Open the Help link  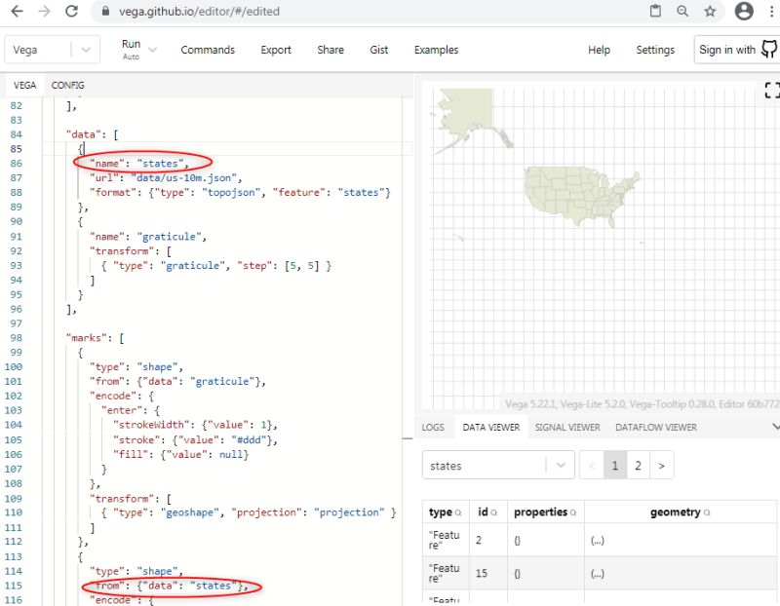click(x=599, y=50)
